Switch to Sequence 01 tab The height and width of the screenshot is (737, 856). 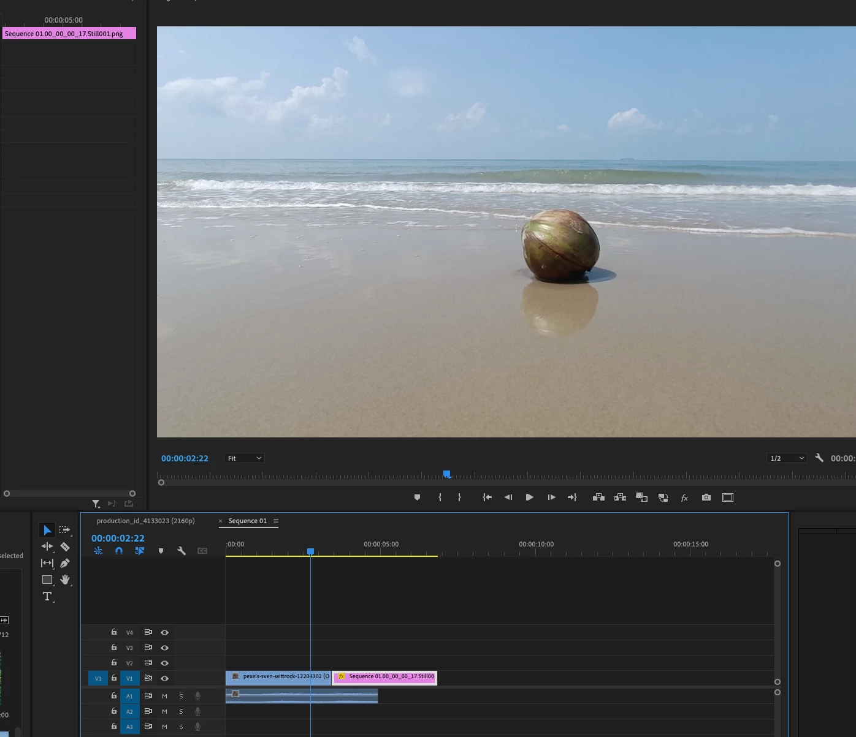[x=248, y=521]
